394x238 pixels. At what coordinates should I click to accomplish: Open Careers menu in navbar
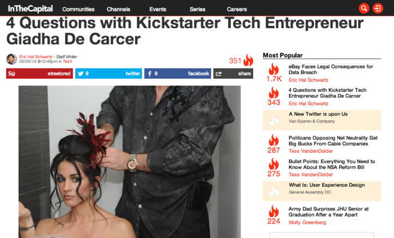237,10
